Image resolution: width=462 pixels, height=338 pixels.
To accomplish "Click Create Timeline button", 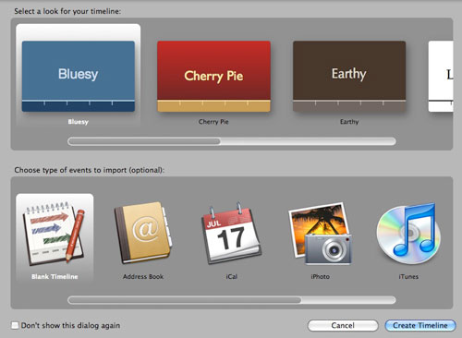I will (420, 325).
